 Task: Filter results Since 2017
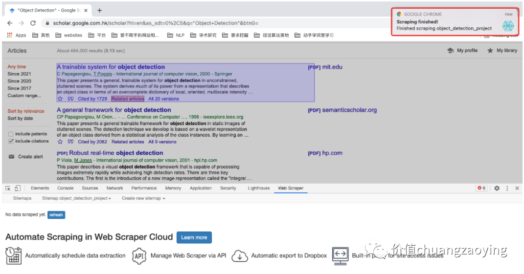(x=19, y=88)
